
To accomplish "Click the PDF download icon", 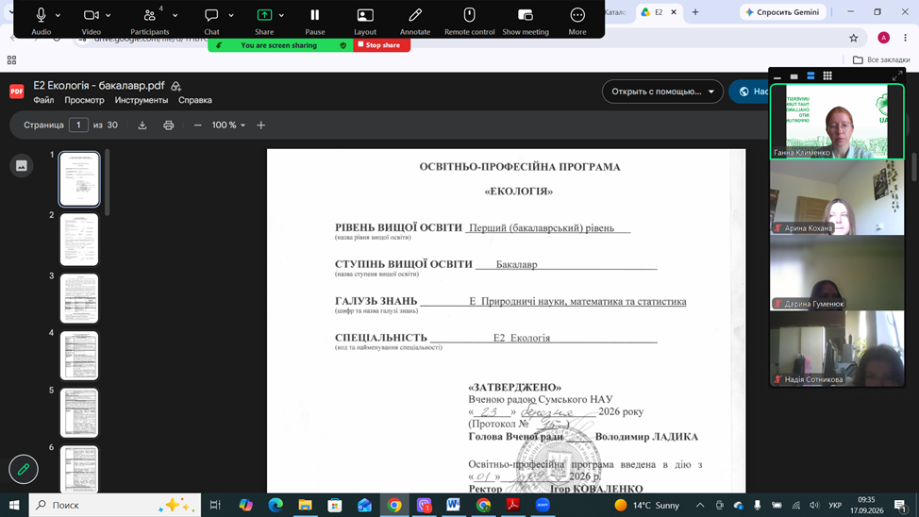I will pyautogui.click(x=142, y=125).
